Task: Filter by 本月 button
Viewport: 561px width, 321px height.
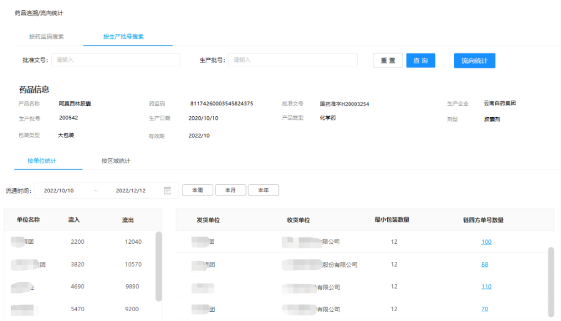Action: tap(231, 190)
